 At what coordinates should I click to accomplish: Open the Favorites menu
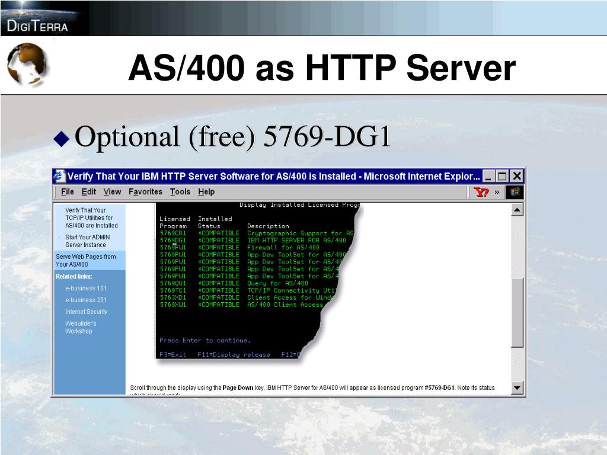pos(146,192)
